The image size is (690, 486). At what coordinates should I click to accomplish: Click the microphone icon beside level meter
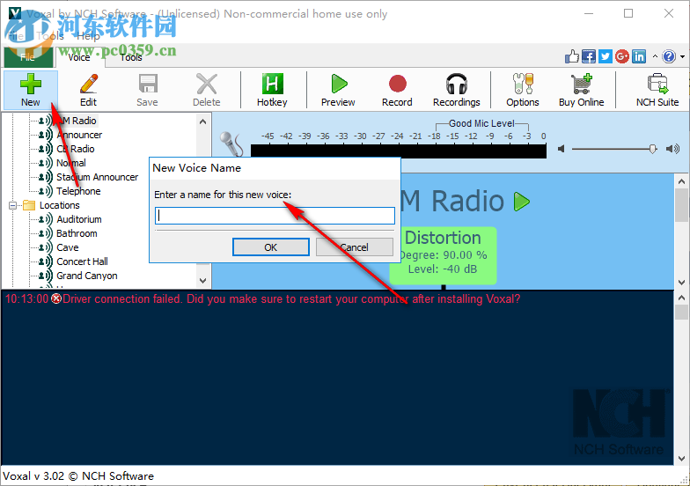pos(231,144)
